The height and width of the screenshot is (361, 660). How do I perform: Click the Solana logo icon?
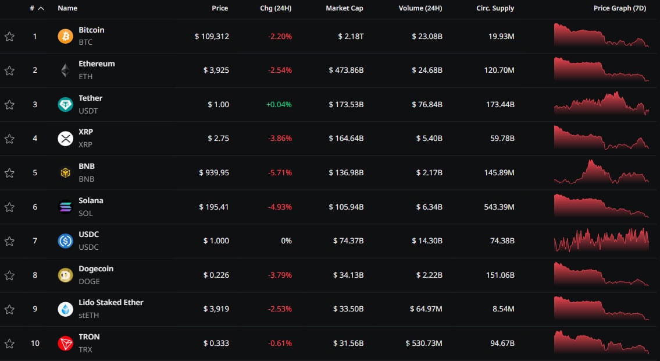pyautogui.click(x=66, y=207)
